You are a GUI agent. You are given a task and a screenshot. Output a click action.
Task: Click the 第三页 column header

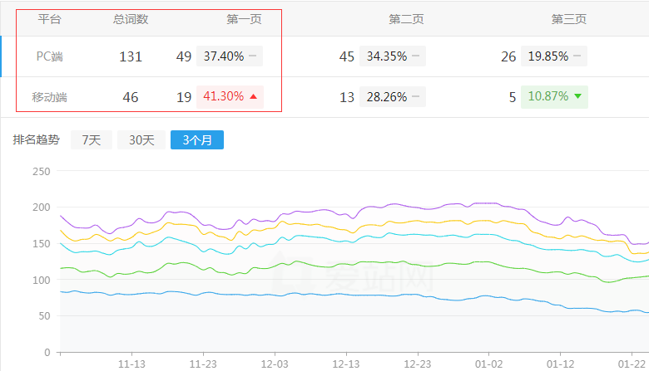click(568, 18)
